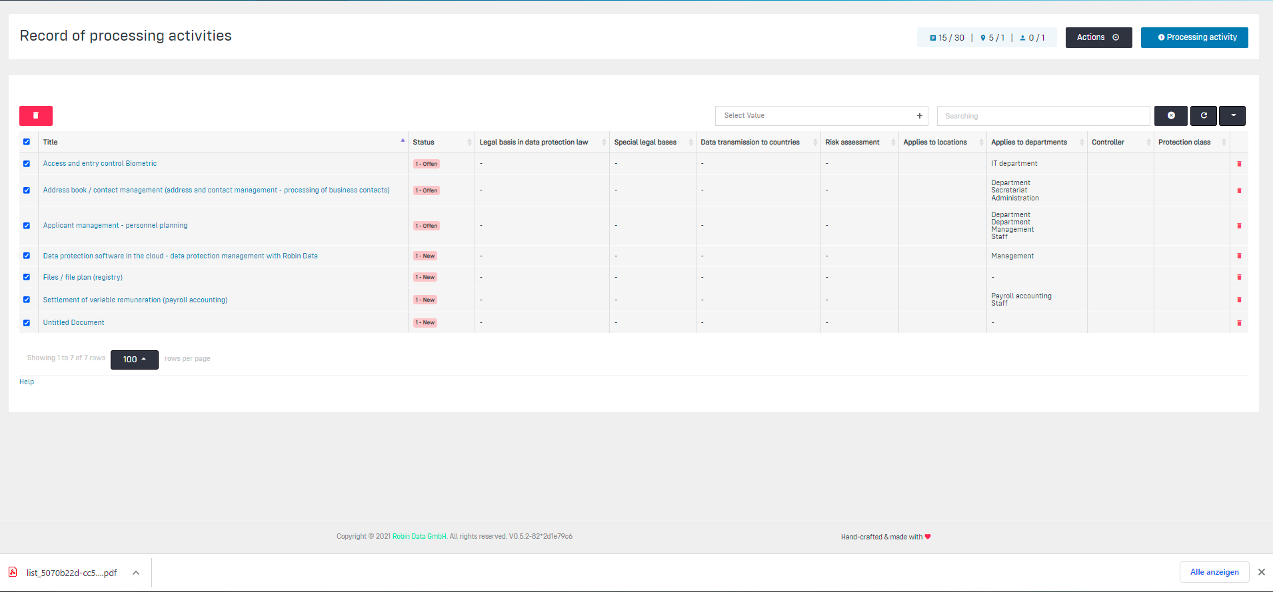Click trash icon for Files / file plan row
Image resolution: width=1273 pixels, height=592 pixels.
tap(1239, 277)
